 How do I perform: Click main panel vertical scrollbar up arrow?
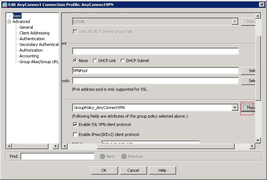258,16
